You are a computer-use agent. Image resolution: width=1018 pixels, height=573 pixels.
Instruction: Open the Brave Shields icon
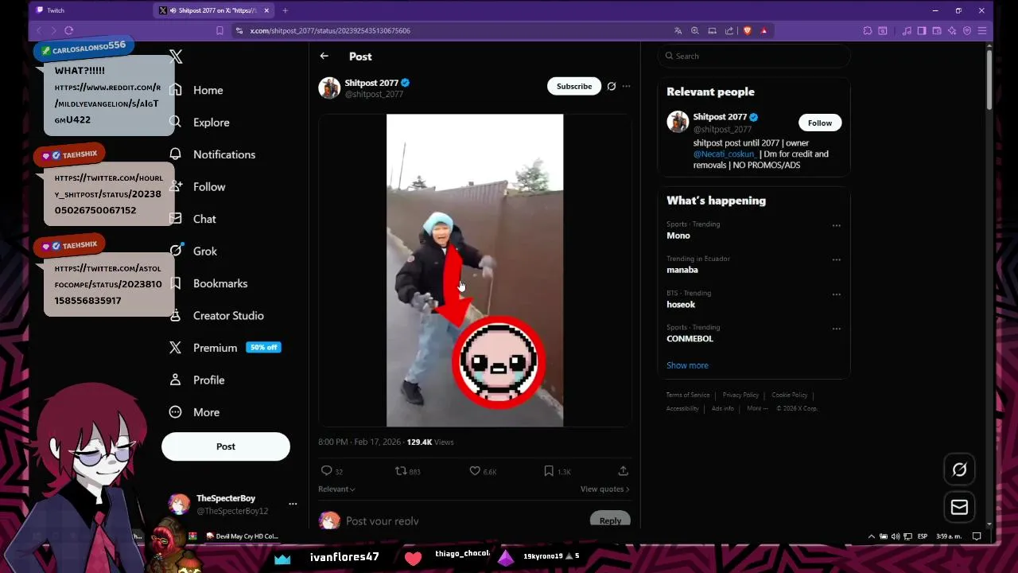click(747, 30)
